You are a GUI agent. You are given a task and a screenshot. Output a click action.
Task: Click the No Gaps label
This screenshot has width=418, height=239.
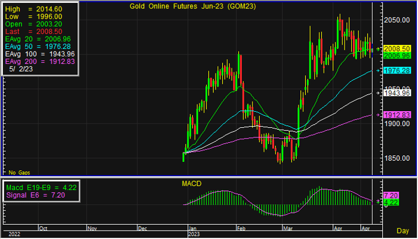[19, 171]
